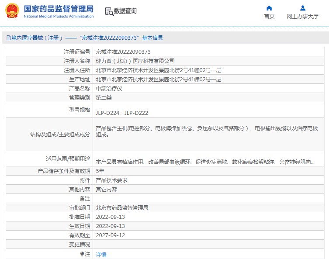
Task: Click 生效日期 value 2022-09-13
Action: click(111, 226)
